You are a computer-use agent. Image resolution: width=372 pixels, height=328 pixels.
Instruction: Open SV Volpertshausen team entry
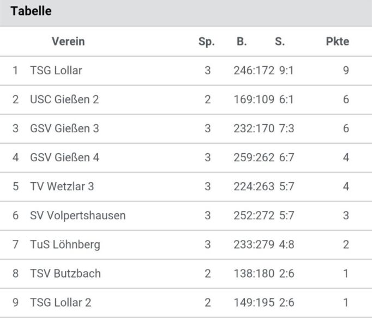[186, 216]
